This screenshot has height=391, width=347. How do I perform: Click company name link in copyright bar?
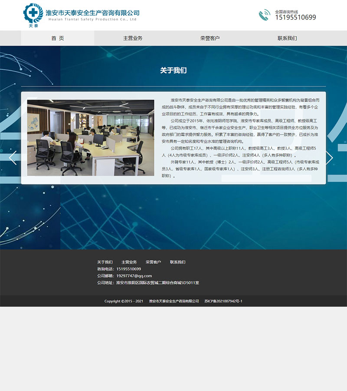pyautogui.click(x=174, y=301)
